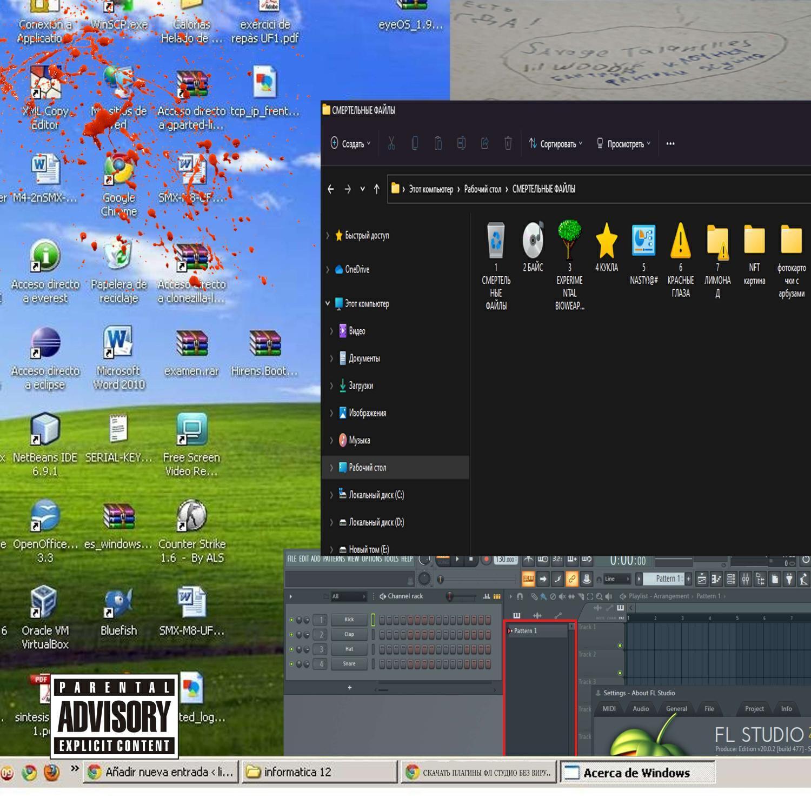Click the Hat channel button

(x=349, y=649)
